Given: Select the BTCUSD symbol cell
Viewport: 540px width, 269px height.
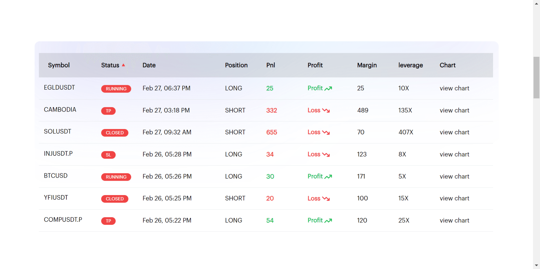Looking at the screenshot, I should click(x=56, y=176).
